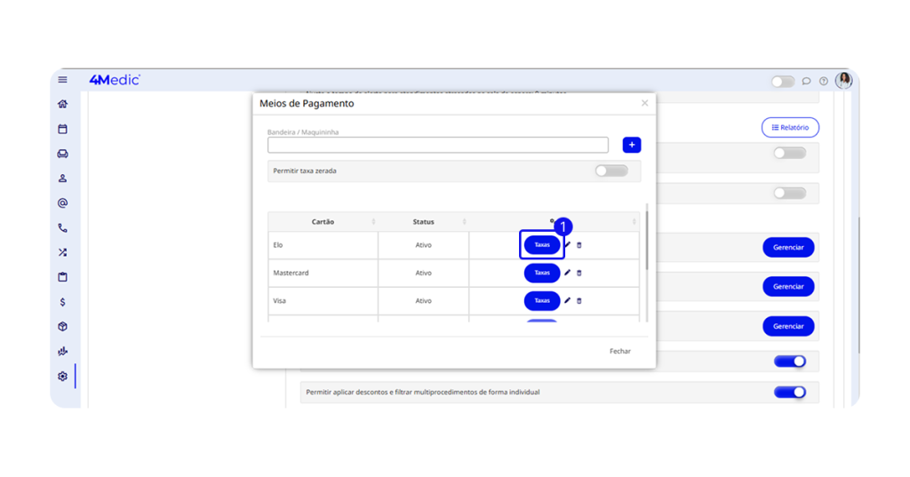Click the blue plus add button
910x477 pixels.
631,145
